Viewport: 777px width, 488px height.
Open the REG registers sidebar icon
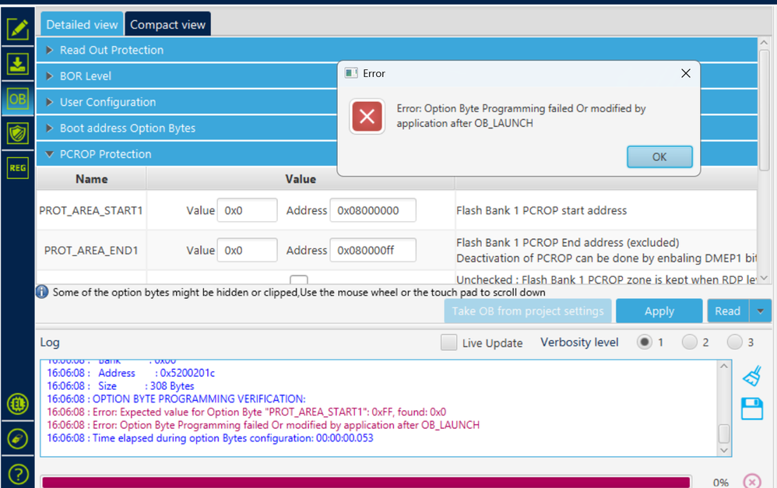point(17,168)
